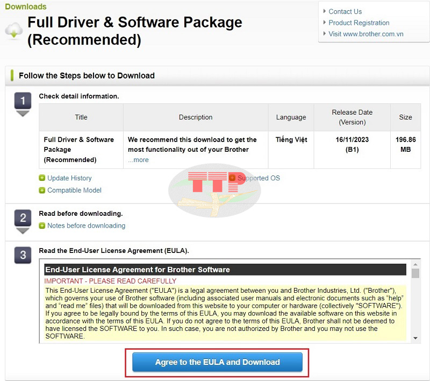Screen dimensions: 430x381
Task: Click the 'Title' column header
Action: coord(81,117)
